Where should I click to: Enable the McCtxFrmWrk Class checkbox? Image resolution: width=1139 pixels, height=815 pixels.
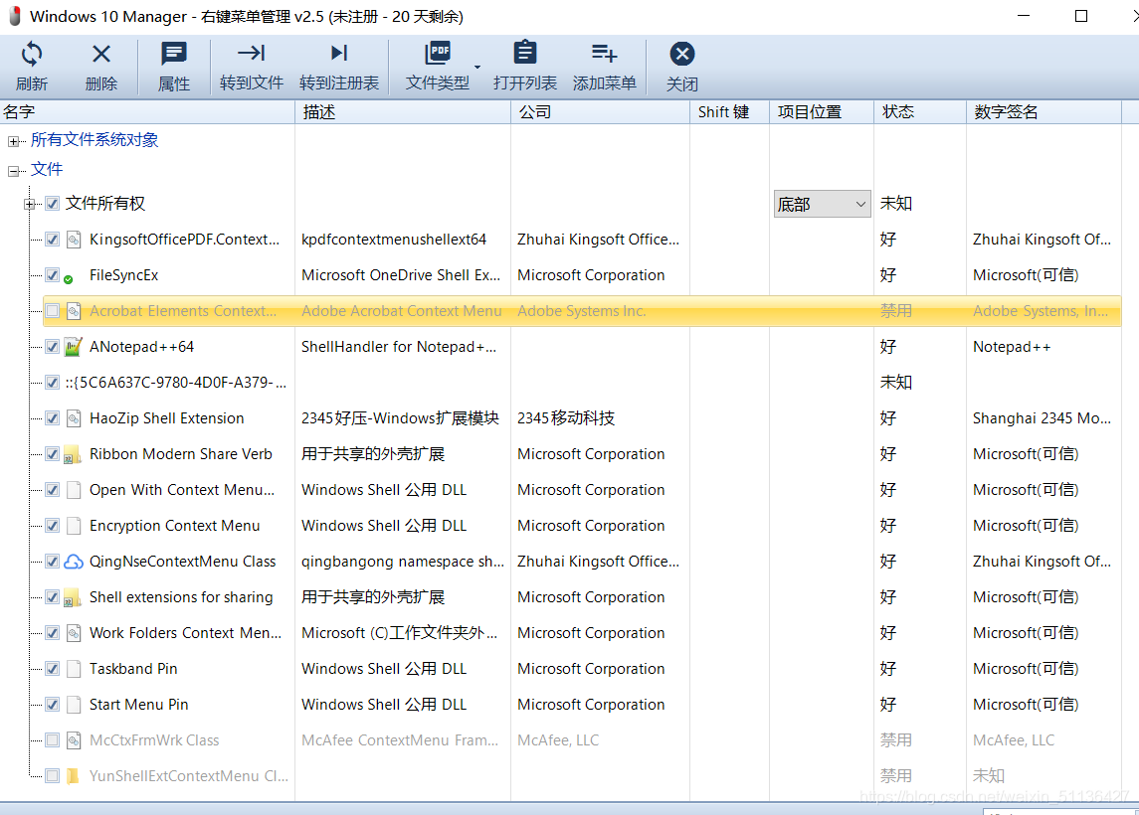[53, 739]
